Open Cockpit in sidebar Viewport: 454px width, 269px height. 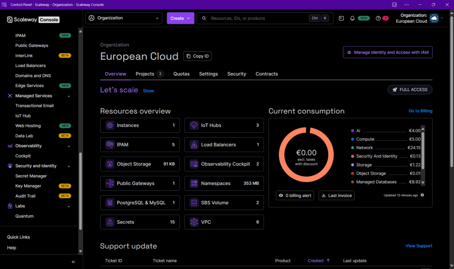(23, 156)
